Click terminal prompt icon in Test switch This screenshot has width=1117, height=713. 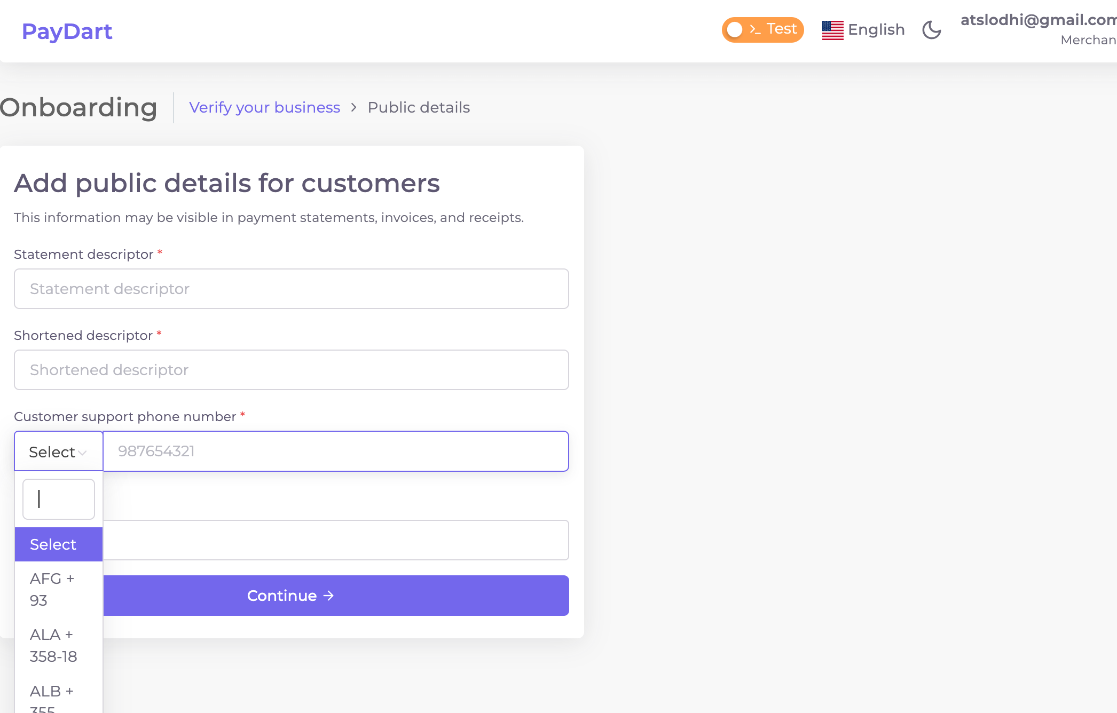(x=755, y=29)
